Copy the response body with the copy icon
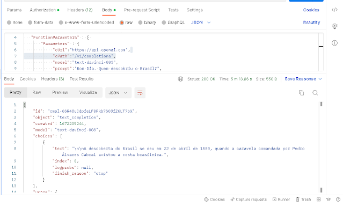Screen dimensions: 343x207 301,93
